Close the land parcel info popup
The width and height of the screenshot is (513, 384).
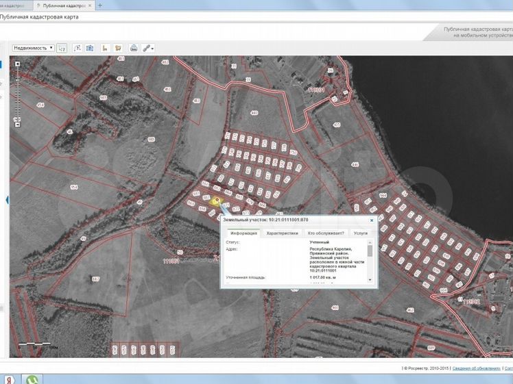tap(372, 220)
